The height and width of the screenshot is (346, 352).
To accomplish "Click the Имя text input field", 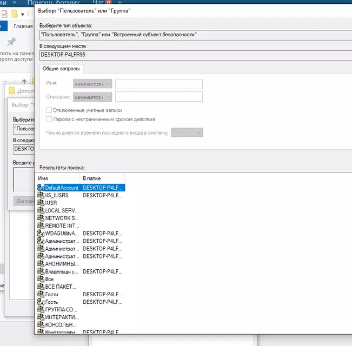I will click(159, 84).
